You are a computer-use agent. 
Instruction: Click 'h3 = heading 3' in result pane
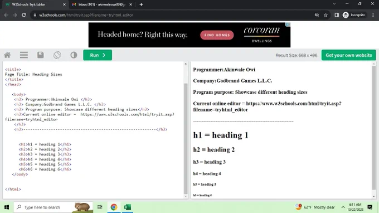[x=210, y=162]
